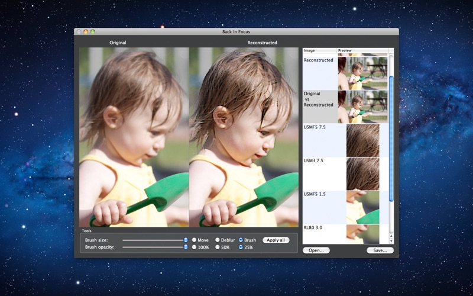This screenshot has width=473, height=296.
Task: Click the Brush opacity slider handle
Action: 185,247
